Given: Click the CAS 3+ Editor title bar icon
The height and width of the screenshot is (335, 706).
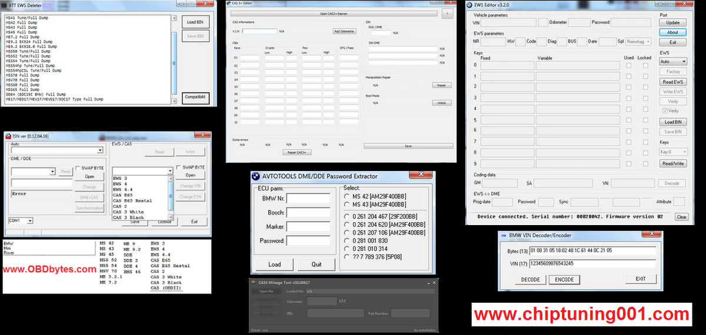Looking at the screenshot, I should coord(229,4).
